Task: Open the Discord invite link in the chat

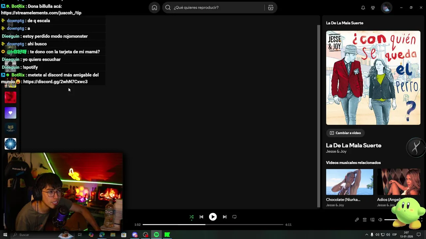Action: pos(55,82)
